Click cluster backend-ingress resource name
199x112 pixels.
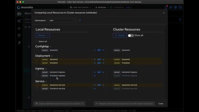(x=129, y=72)
